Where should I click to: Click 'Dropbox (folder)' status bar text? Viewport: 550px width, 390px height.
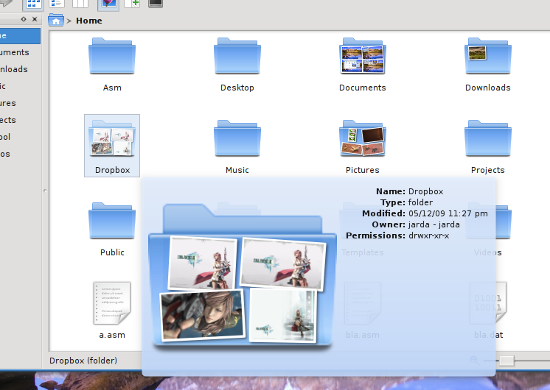83,361
